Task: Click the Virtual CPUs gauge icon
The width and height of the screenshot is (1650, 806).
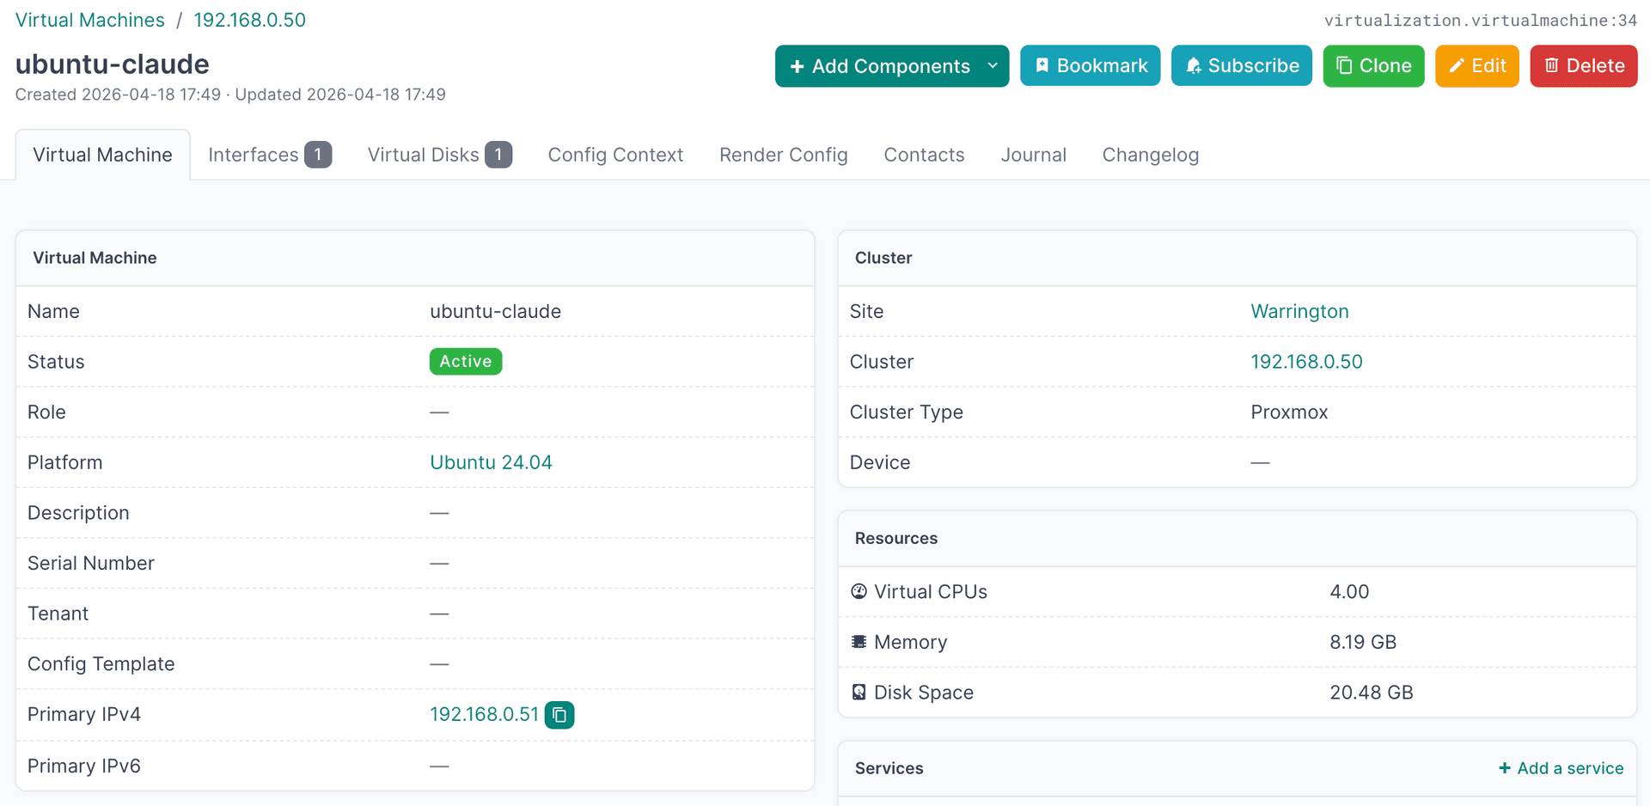Action: point(859,591)
